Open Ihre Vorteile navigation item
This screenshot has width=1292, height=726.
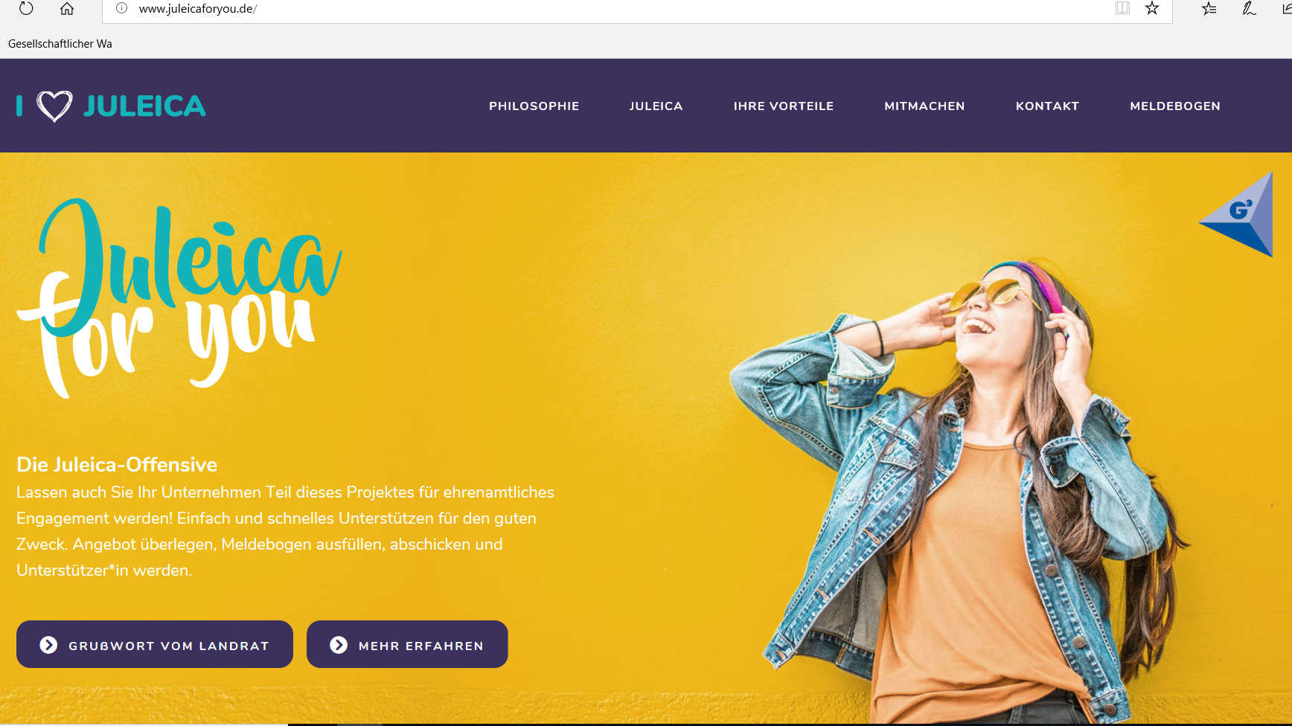(783, 106)
